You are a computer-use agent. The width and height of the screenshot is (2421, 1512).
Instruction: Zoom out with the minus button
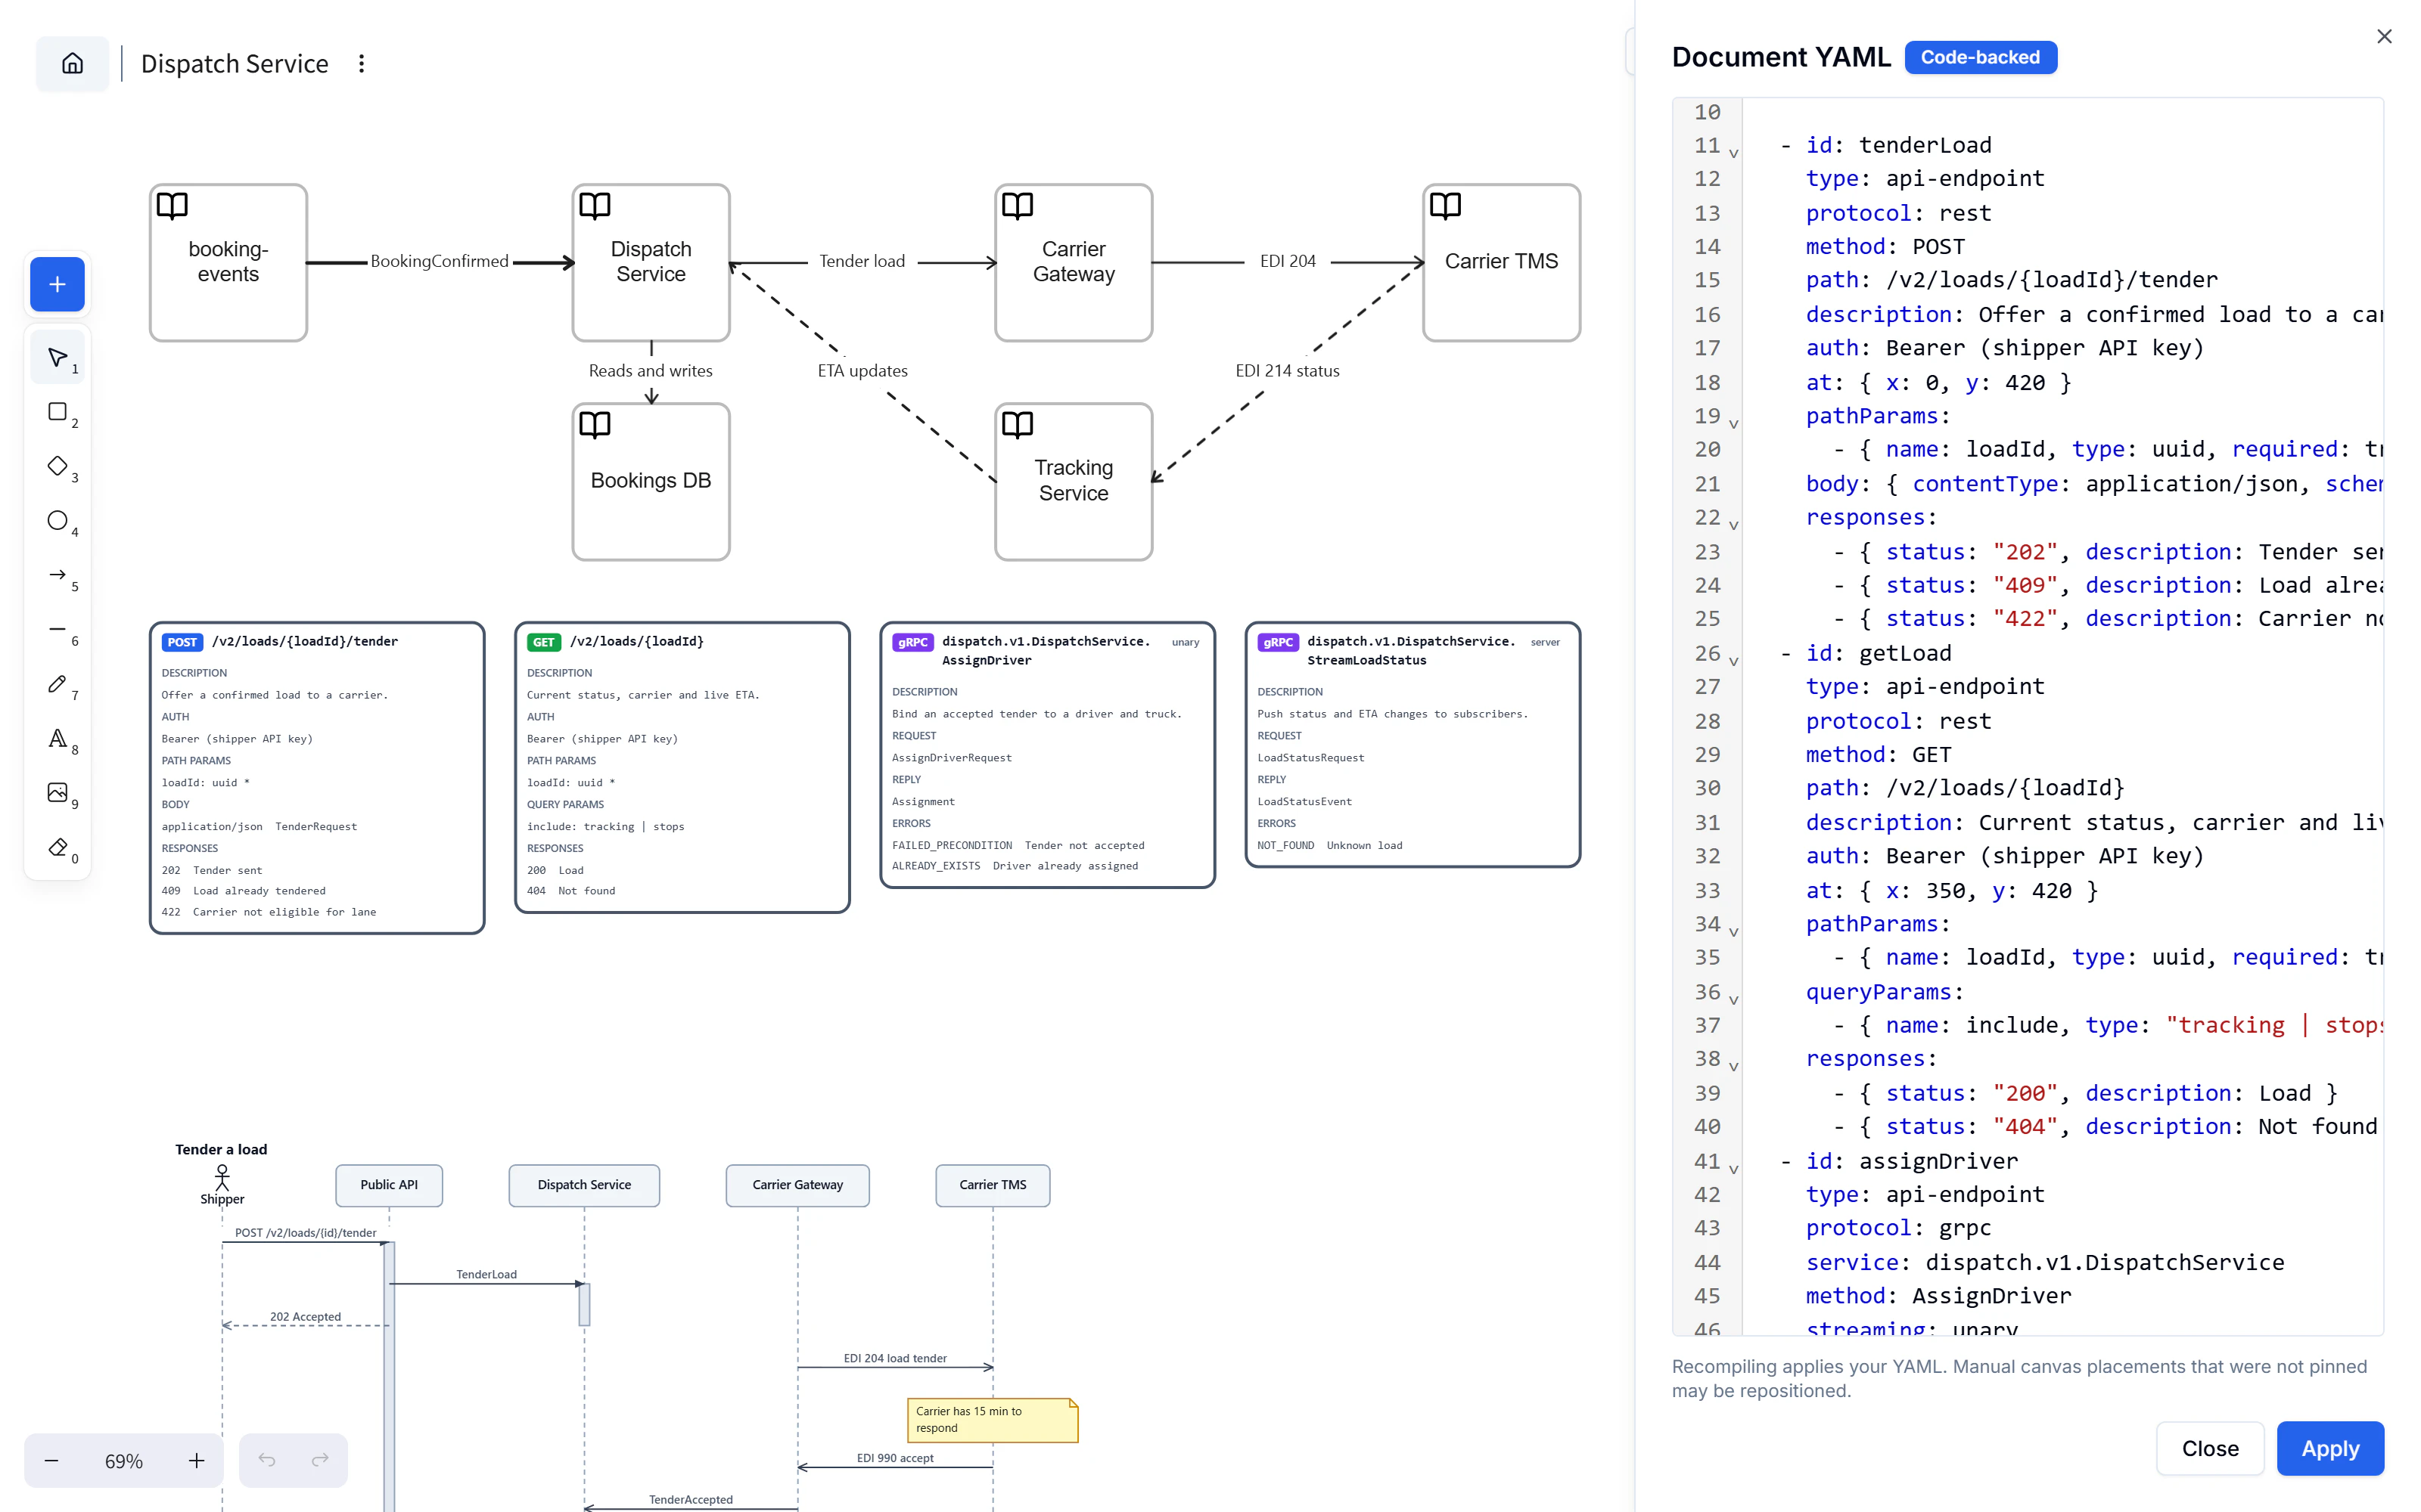tap(51, 1461)
